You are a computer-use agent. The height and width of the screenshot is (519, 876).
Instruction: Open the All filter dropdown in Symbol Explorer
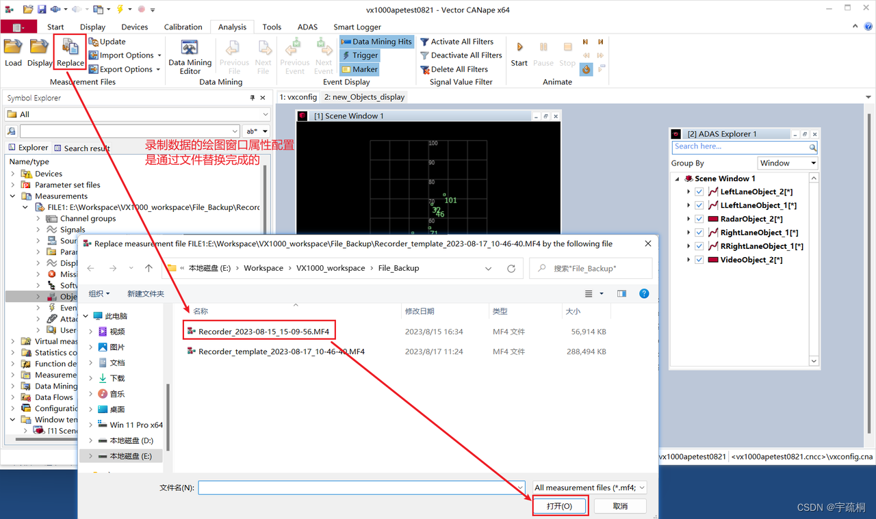pos(138,114)
